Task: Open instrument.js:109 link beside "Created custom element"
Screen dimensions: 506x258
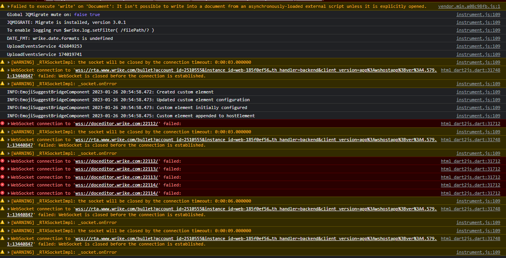Action: [478, 92]
